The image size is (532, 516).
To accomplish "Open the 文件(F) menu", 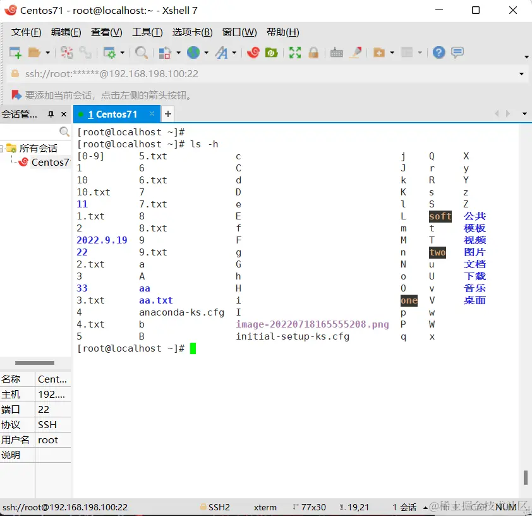I will (x=26, y=32).
